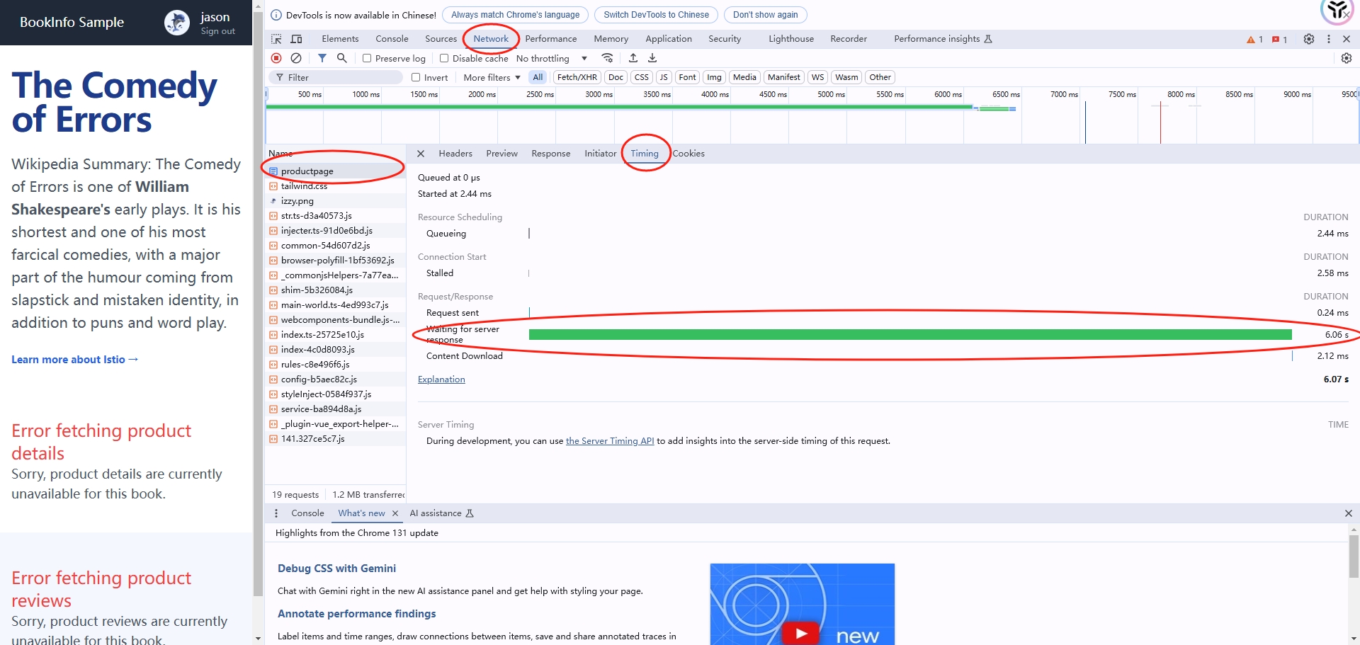Screen dimensions: 1360x645
Task: Enable Disable cache checkbox
Action: coord(444,58)
